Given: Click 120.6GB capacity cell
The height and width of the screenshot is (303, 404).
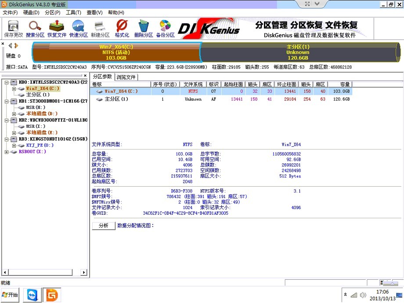Looking at the screenshot, I should coord(341,99).
